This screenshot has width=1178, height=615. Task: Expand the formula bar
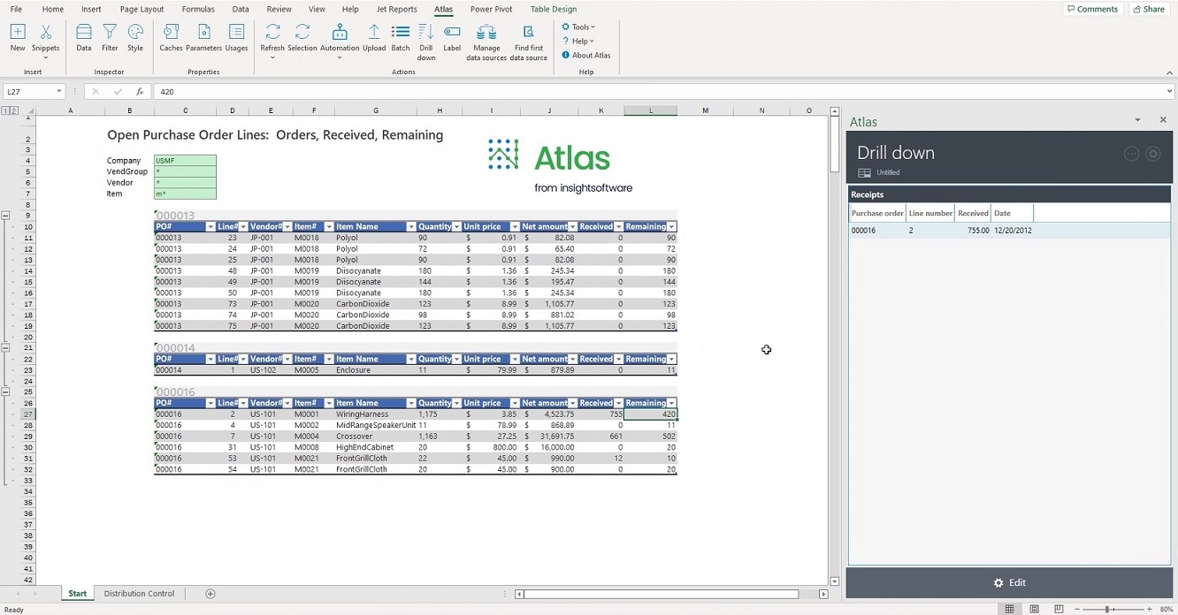pyautogui.click(x=1169, y=92)
